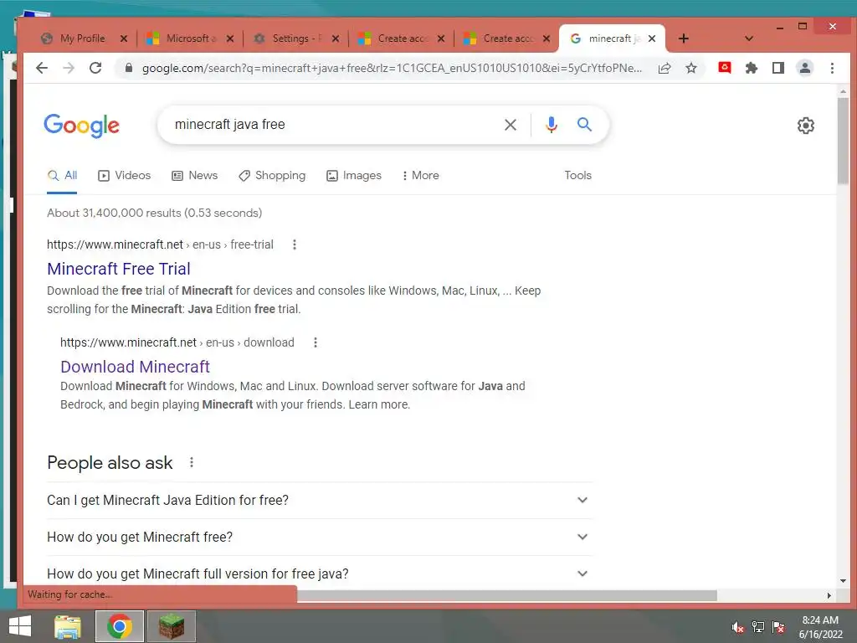857x643 pixels.
Task: Select the All results filter
Action: 62,176
